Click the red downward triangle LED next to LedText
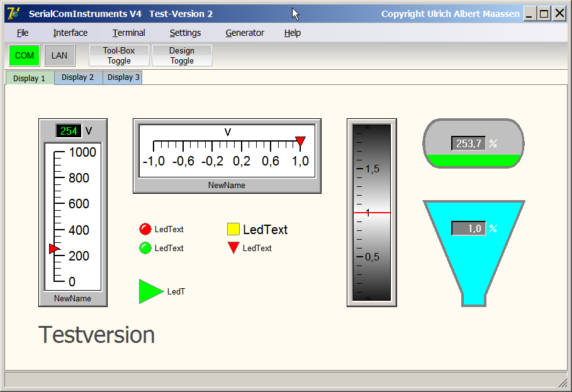572x392 pixels. 233,248
